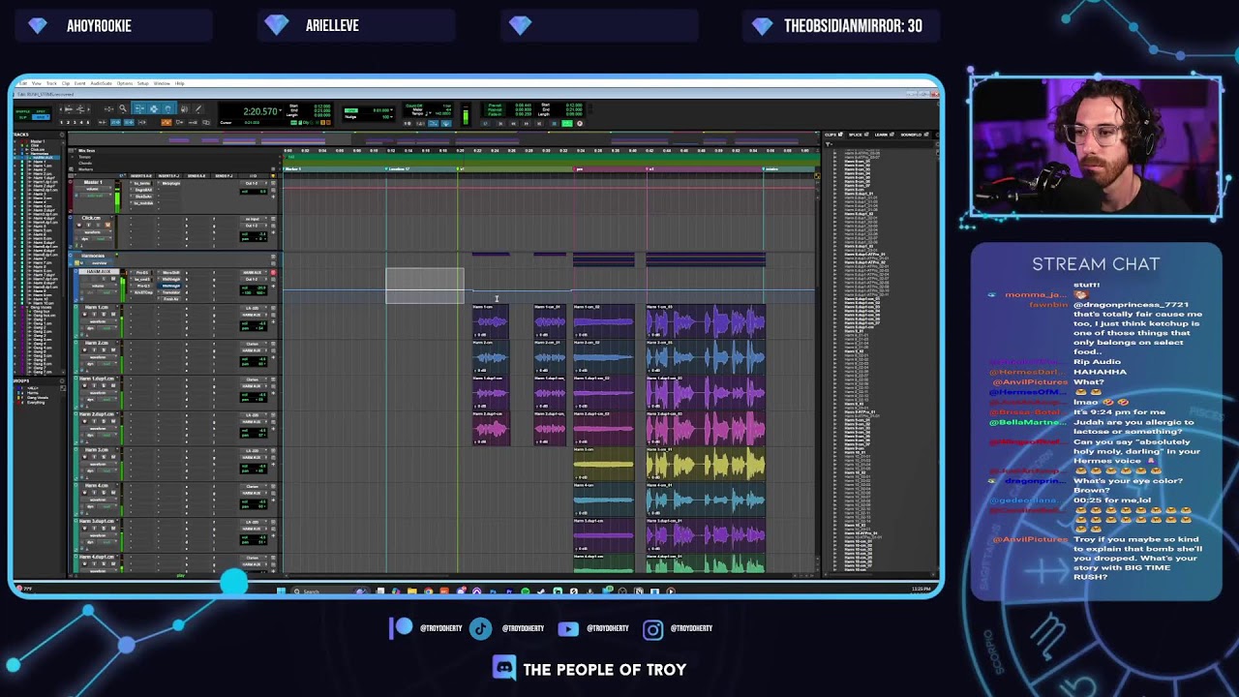The height and width of the screenshot is (697, 1239).
Task: Select the Pencil tool
Action: tap(198, 109)
